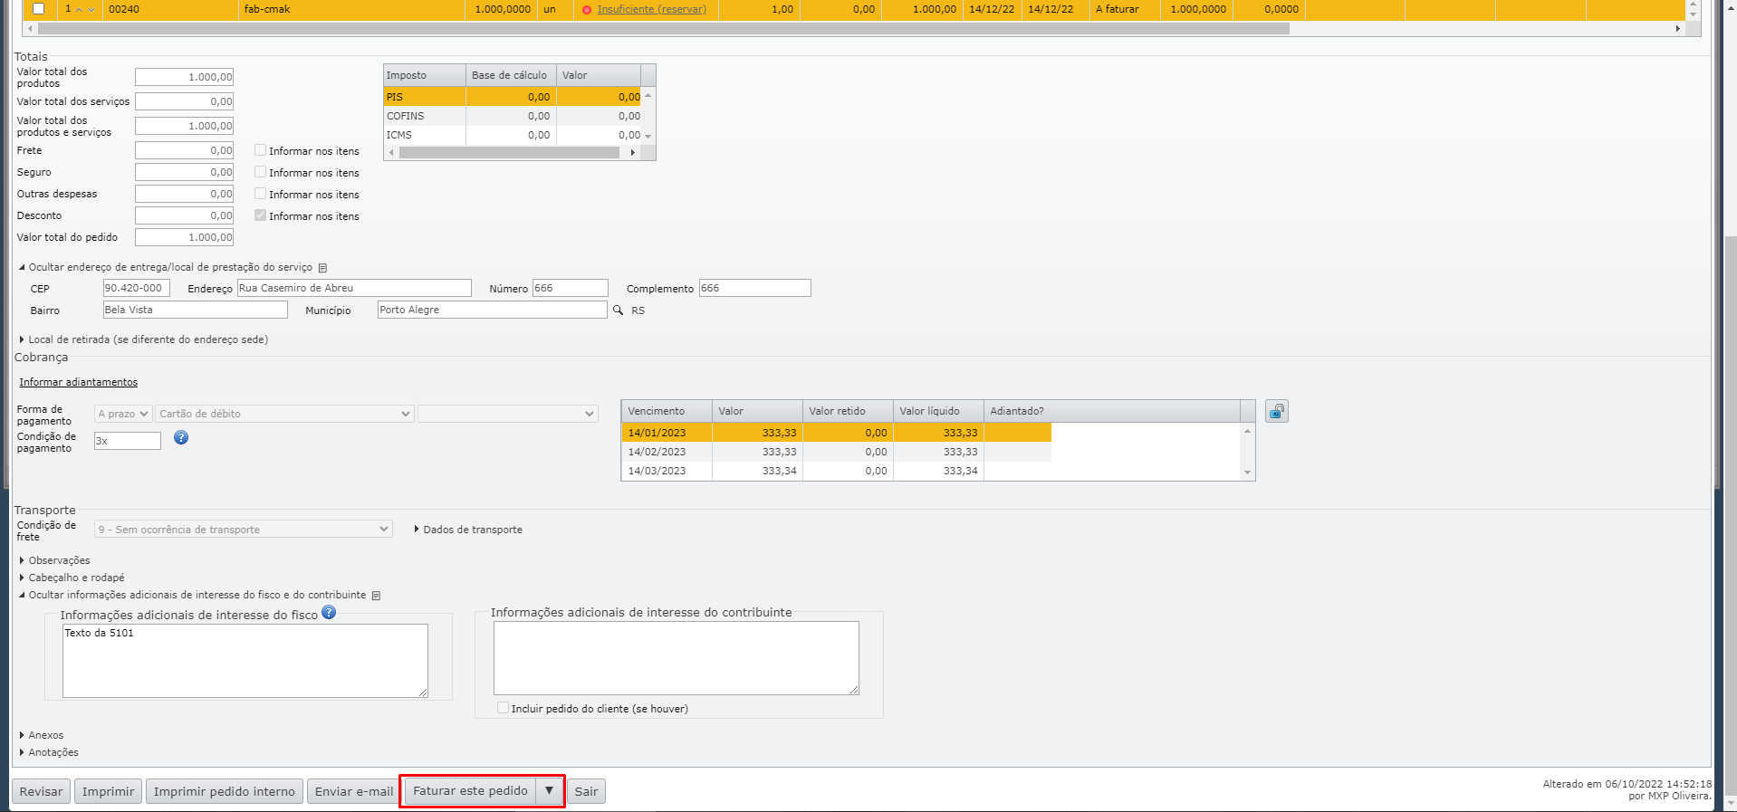This screenshot has height=812, width=1737.
Task: Toggle Informar nos itens for Outras despesas
Action: point(260,194)
